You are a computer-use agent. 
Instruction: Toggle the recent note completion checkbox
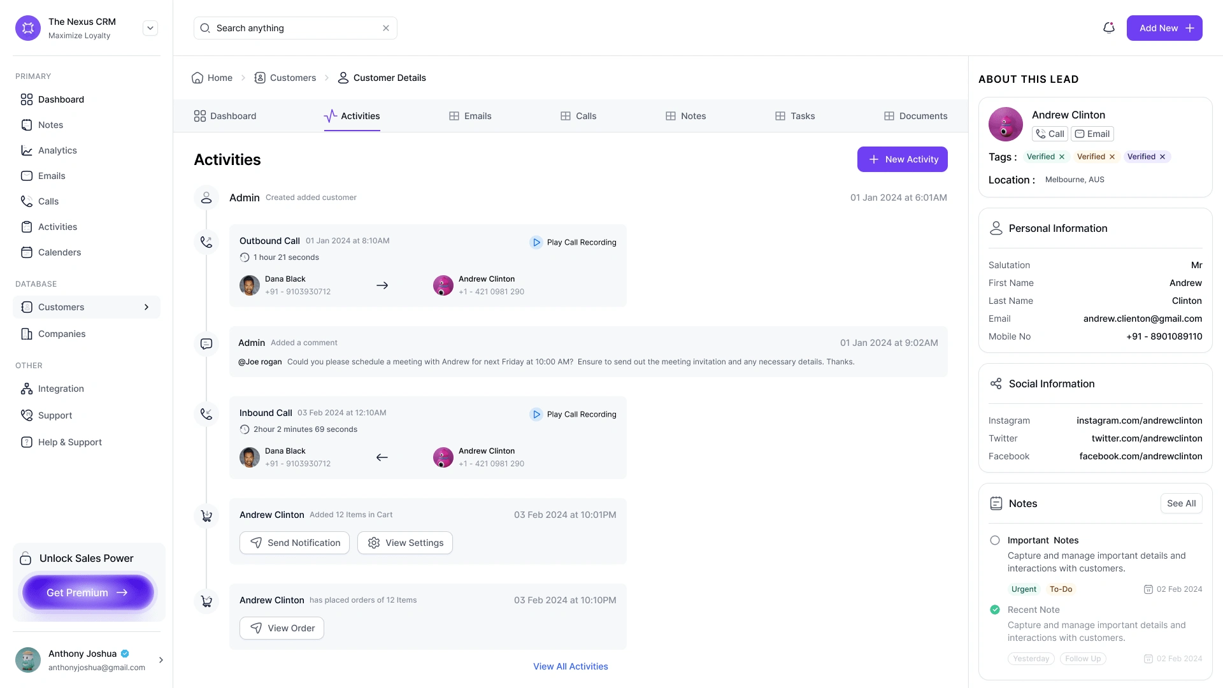pos(994,609)
